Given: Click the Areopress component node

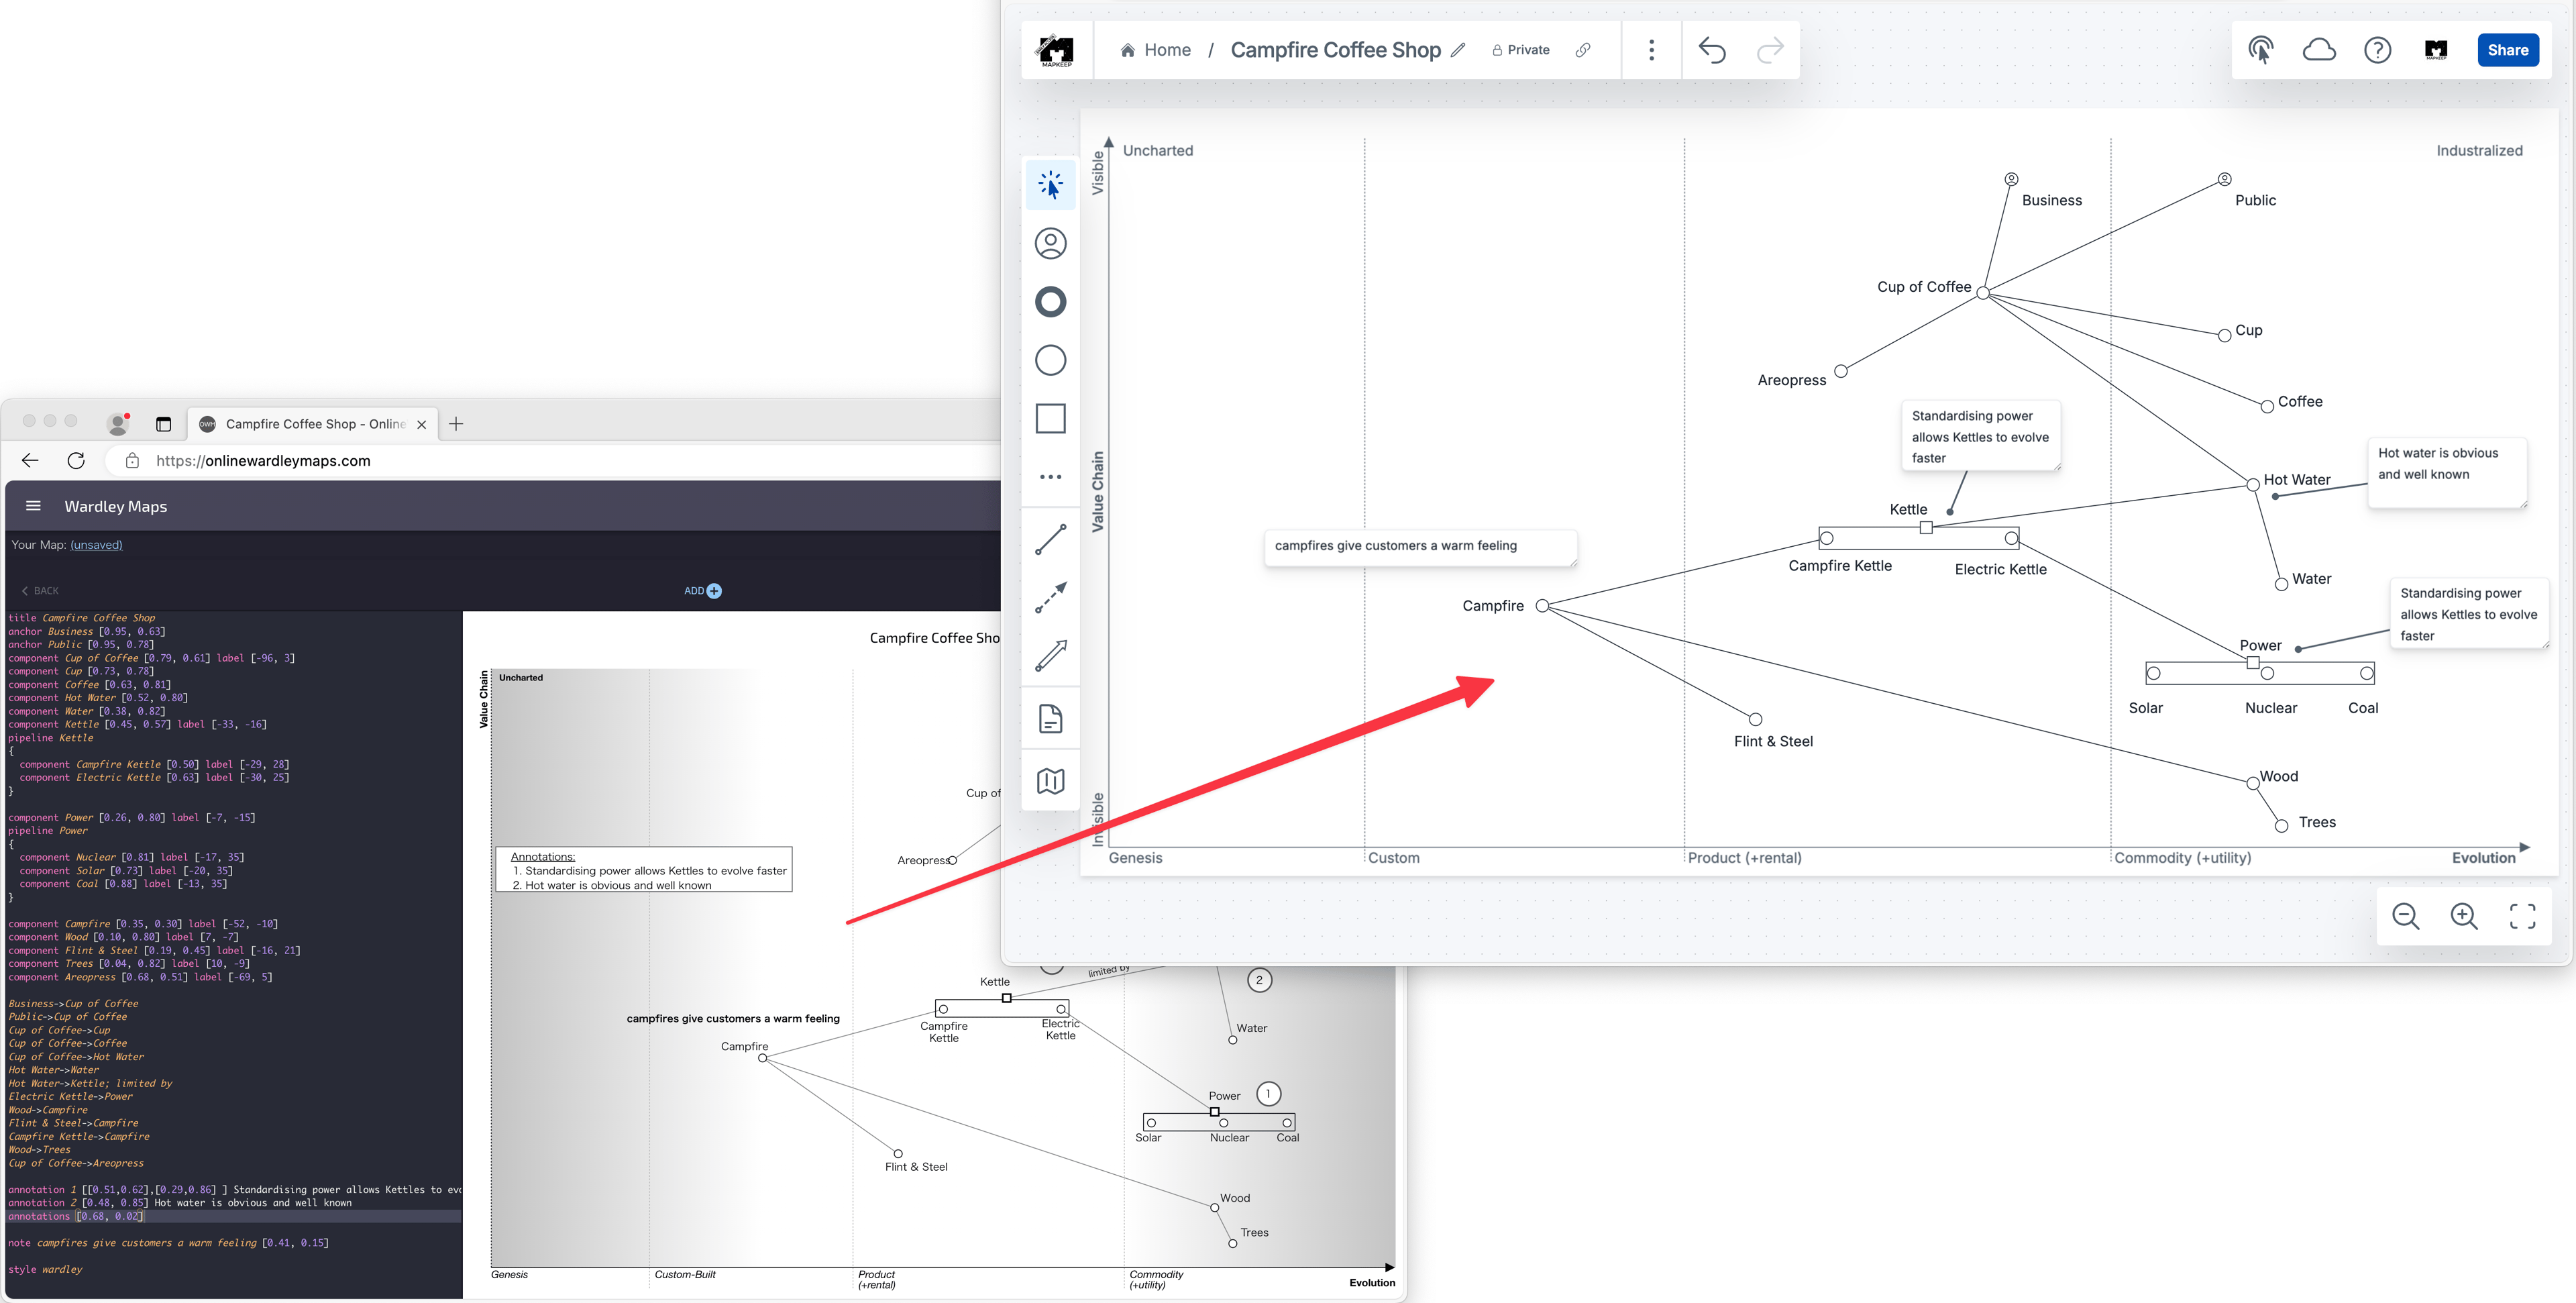Looking at the screenshot, I should tap(1840, 372).
